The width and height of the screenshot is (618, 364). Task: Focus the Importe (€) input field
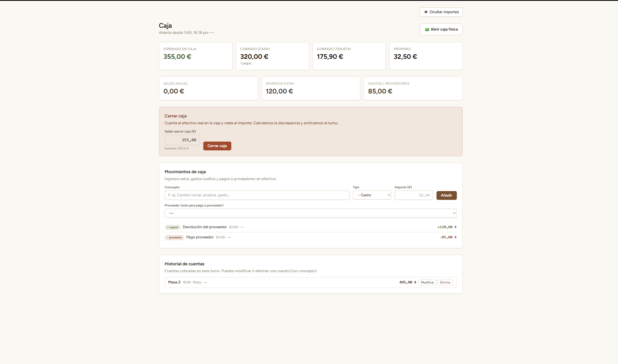pyautogui.click(x=414, y=195)
